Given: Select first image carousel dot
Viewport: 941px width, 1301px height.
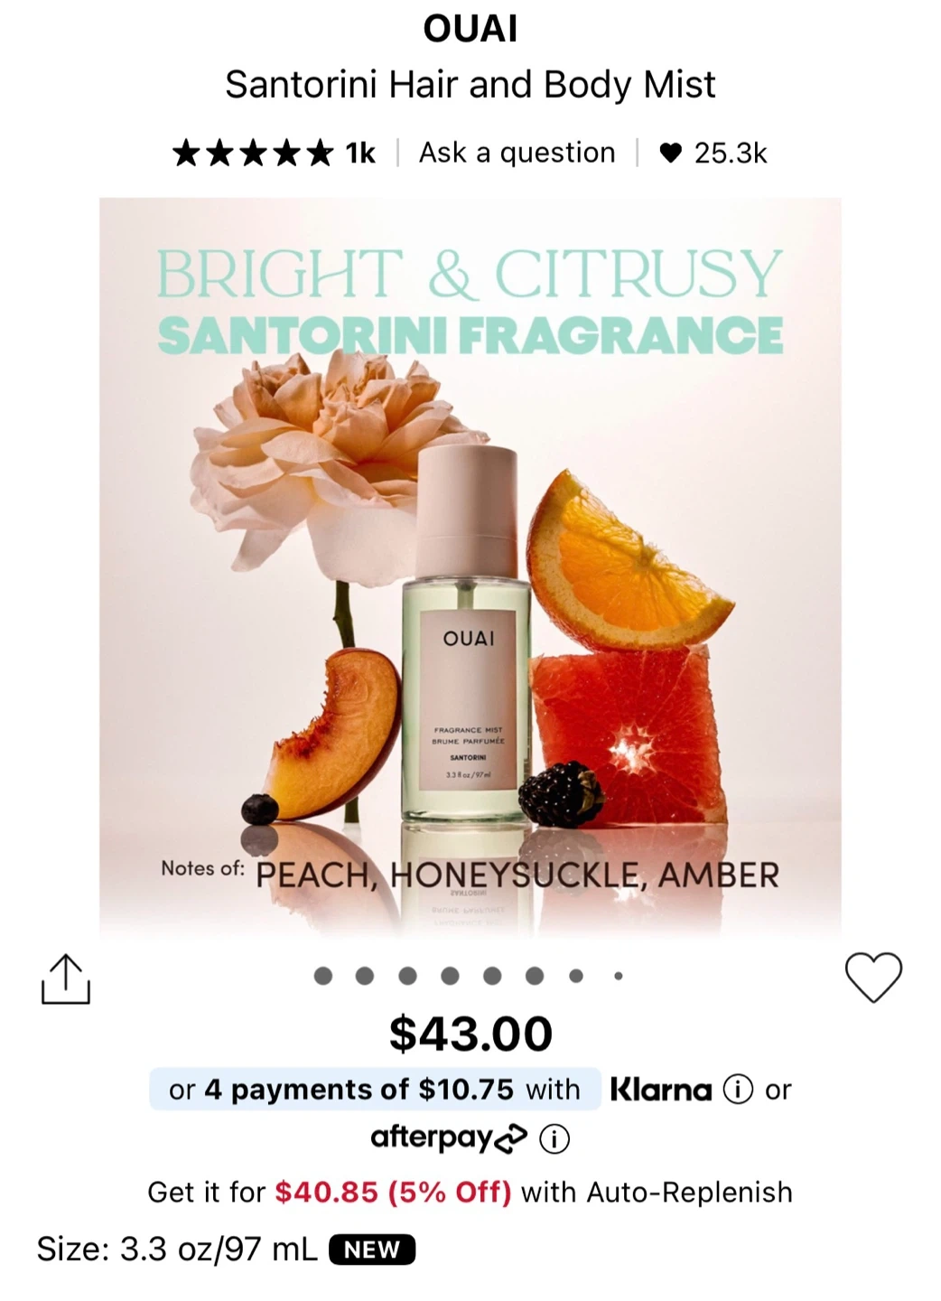Looking at the screenshot, I should [323, 976].
